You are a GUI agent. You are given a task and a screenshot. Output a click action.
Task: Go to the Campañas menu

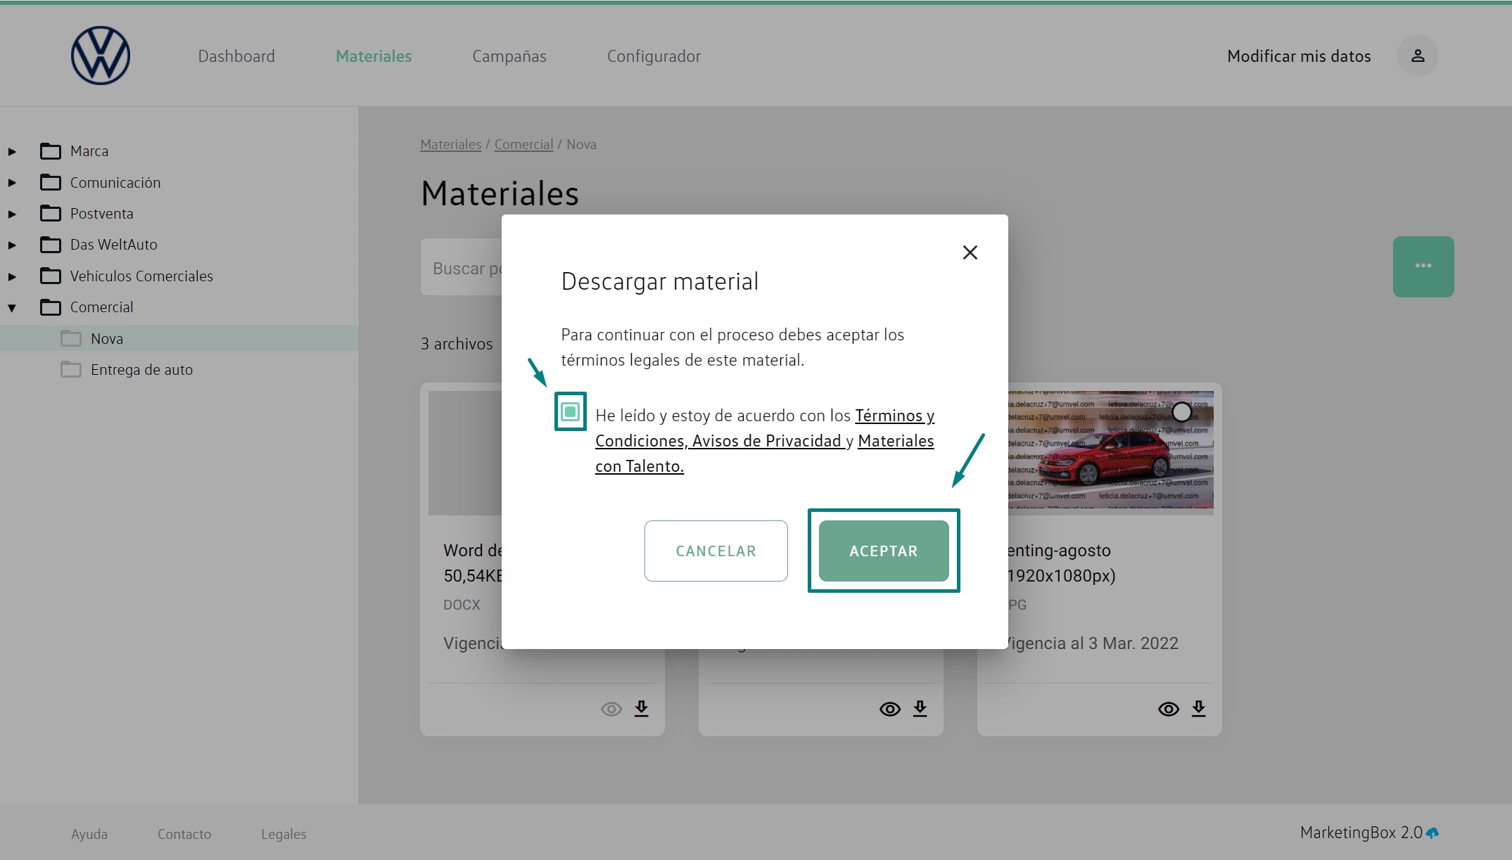click(x=509, y=56)
